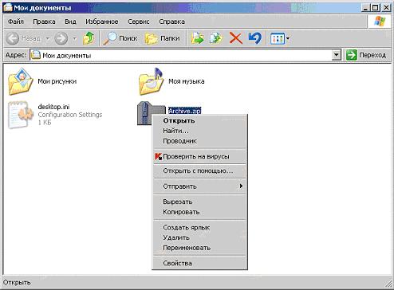Screen dimensions: 394x290
Task: Choose Проверить на вирусы menu entry
Action: (199, 156)
